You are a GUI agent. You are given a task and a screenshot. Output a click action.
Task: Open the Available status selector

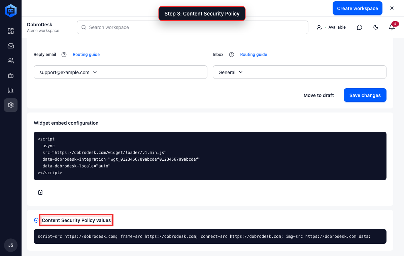(x=331, y=27)
